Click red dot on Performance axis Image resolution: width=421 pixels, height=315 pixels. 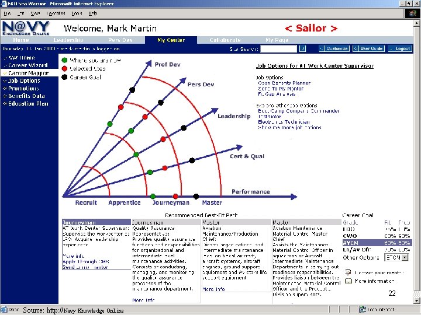[x=175, y=197]
